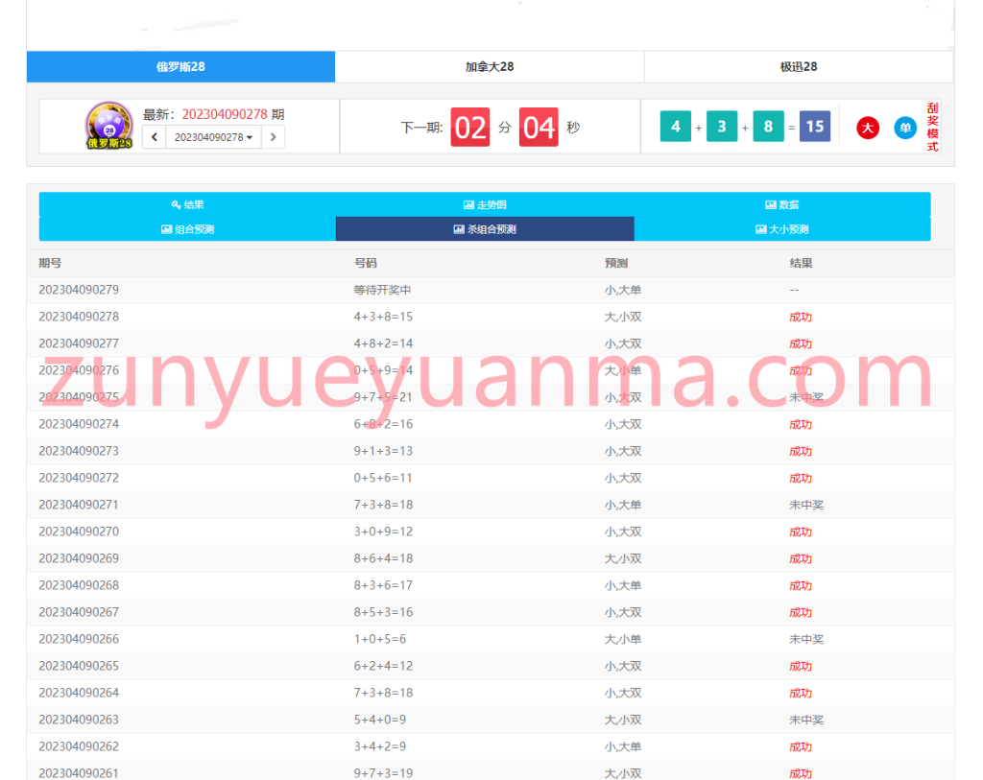Click the 号码 column header
The image size is (983, 780).
click(x=366, y=263)
